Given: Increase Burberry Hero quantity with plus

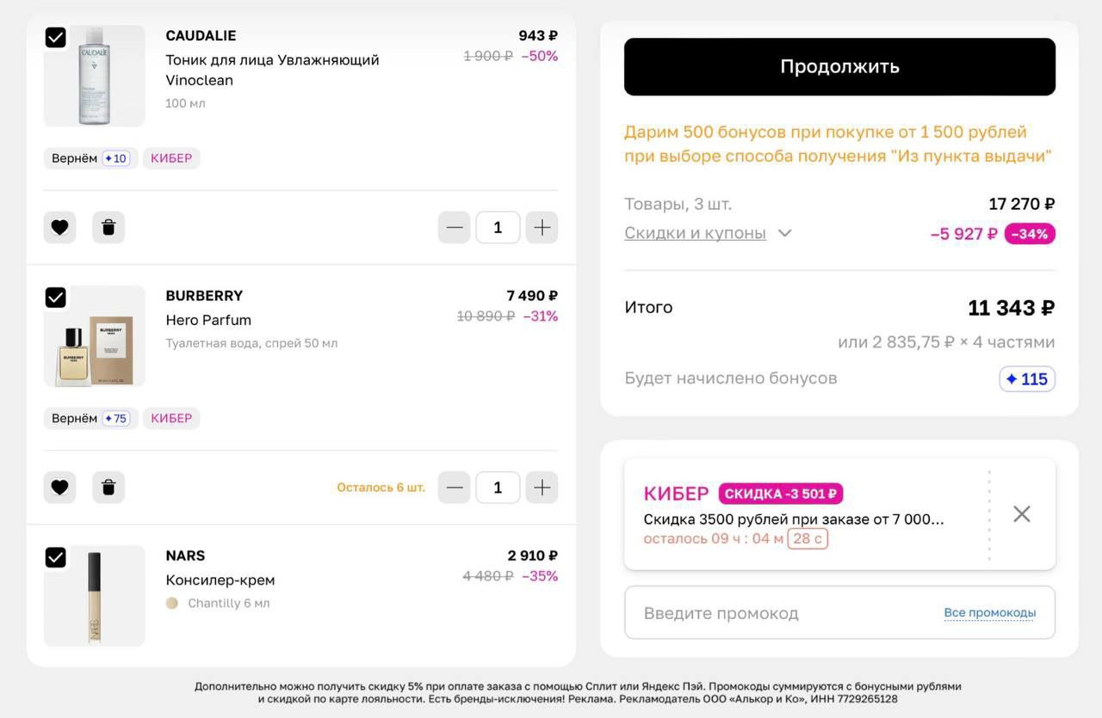Looking at the screenshot, I should pos(542,488).
